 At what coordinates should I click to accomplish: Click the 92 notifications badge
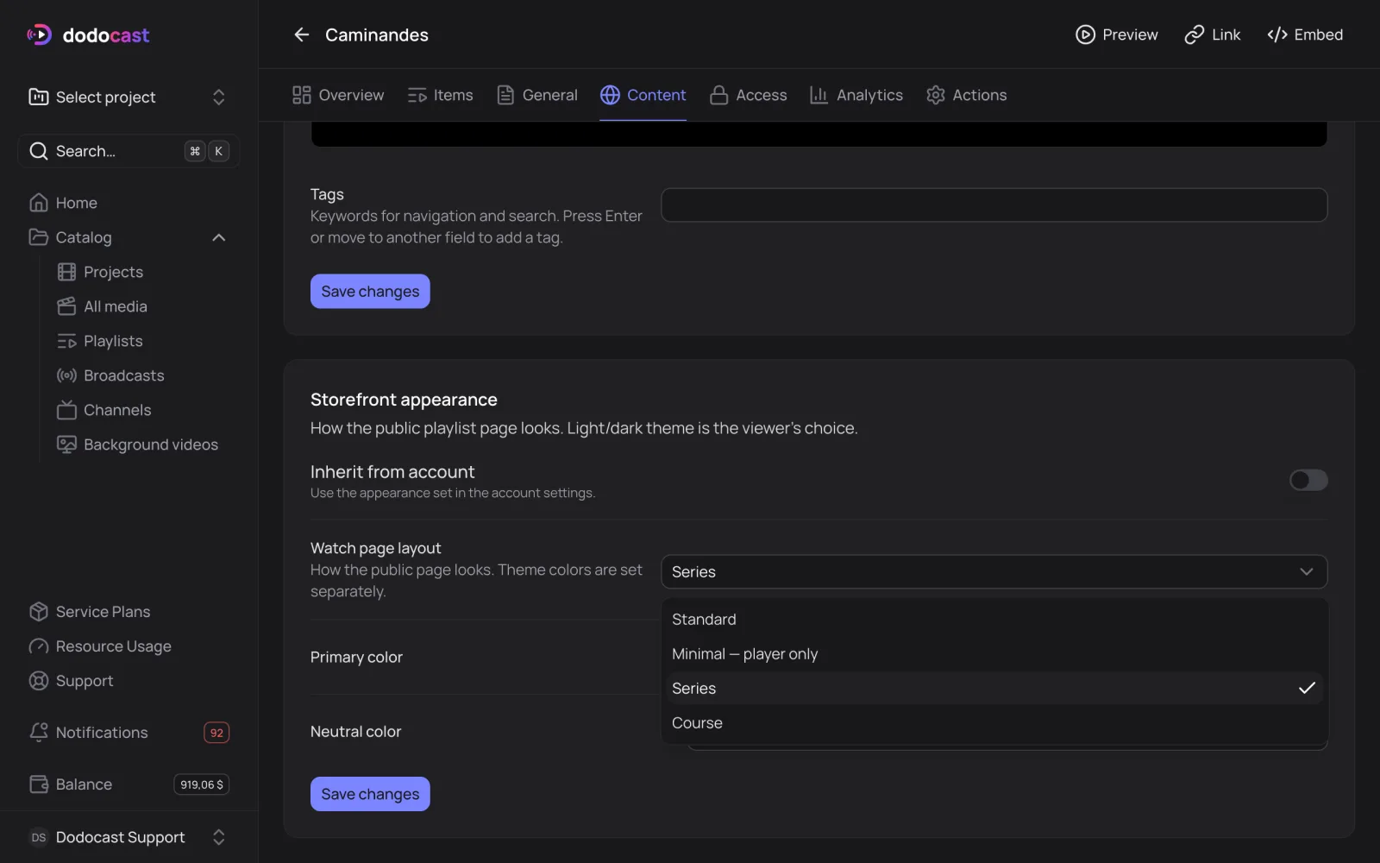coord(216,733)
